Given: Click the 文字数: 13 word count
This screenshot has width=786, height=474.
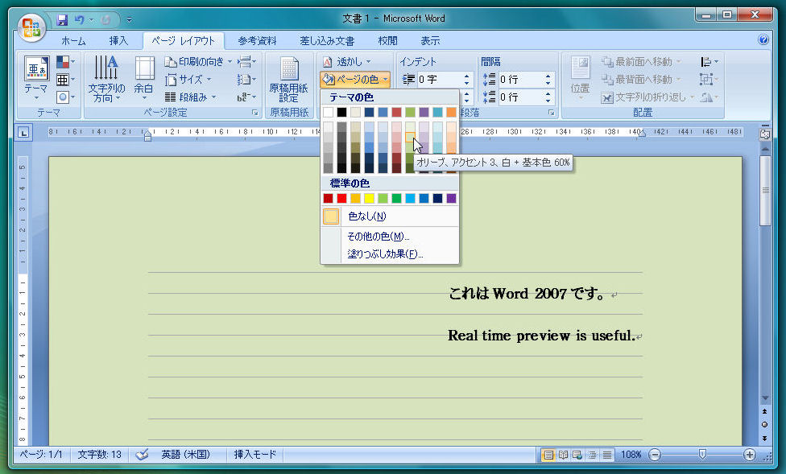Looking at the screenshot, I should 99,455.
